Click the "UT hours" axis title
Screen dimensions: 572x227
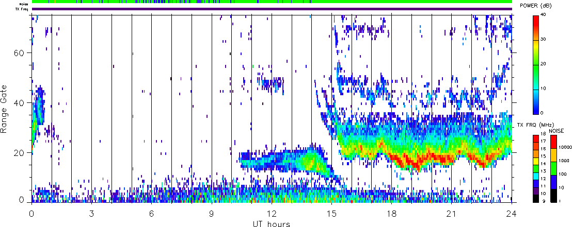pyautogui.click(x=272, y=223)
